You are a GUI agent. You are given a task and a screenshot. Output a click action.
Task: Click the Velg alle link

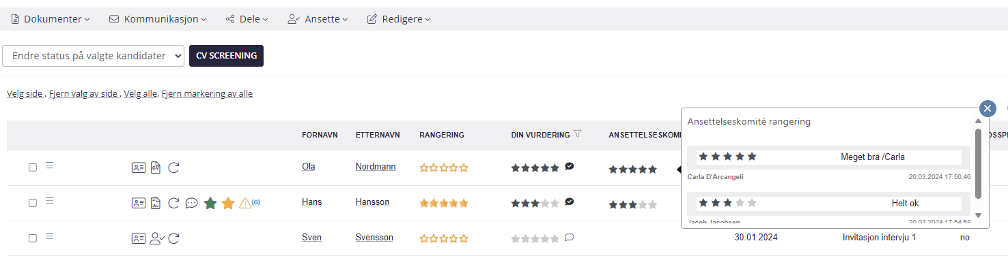pyautogui.click(x=140, y=94)
